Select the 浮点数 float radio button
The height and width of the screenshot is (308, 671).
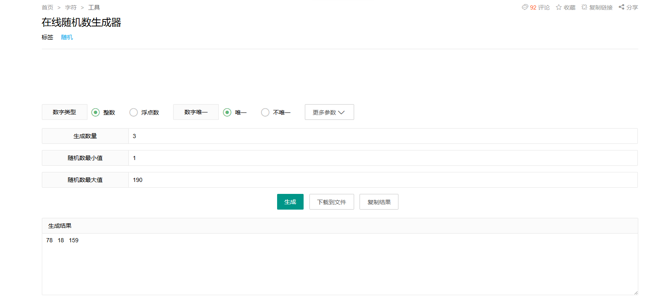[x=133, y=112]
